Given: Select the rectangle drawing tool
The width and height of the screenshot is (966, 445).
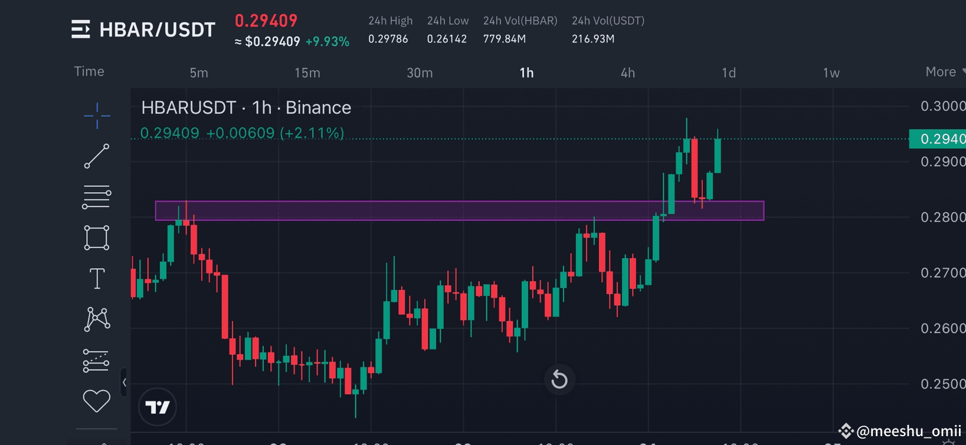Looking at the screenshot, I should coord(96,238).
